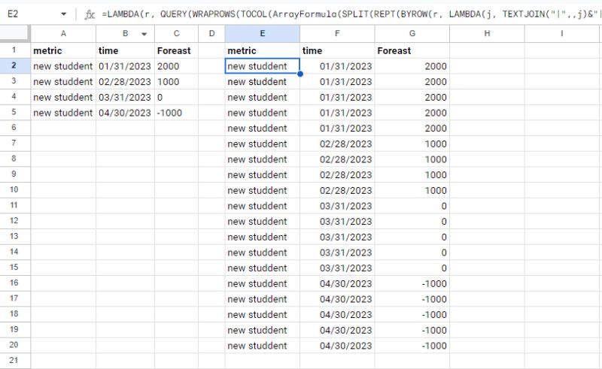Select row 21 header
602x369 pixels.
14,360
